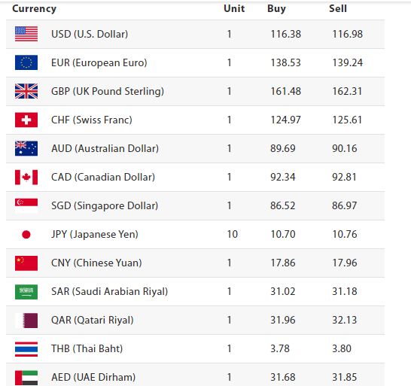Image resolution: width=411 pixels, height=386 pixels.
Task: Select the UK flag icon
Action: pos(26,91)
